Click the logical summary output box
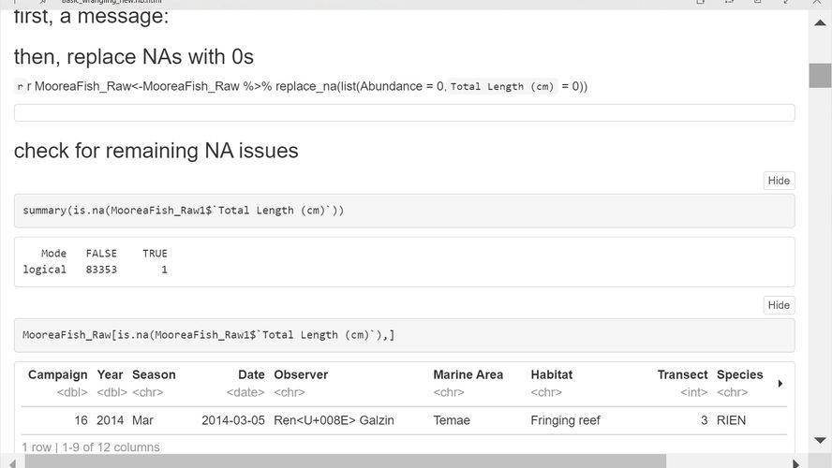The height and width of the screenshot is (468, 832). (x=404, y=261)
